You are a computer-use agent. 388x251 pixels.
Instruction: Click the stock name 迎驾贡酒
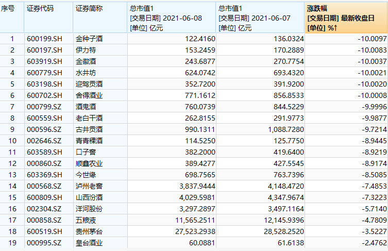click(89, 84)
